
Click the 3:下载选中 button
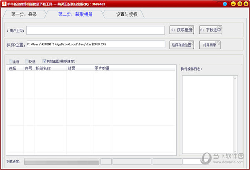point(211,30)
